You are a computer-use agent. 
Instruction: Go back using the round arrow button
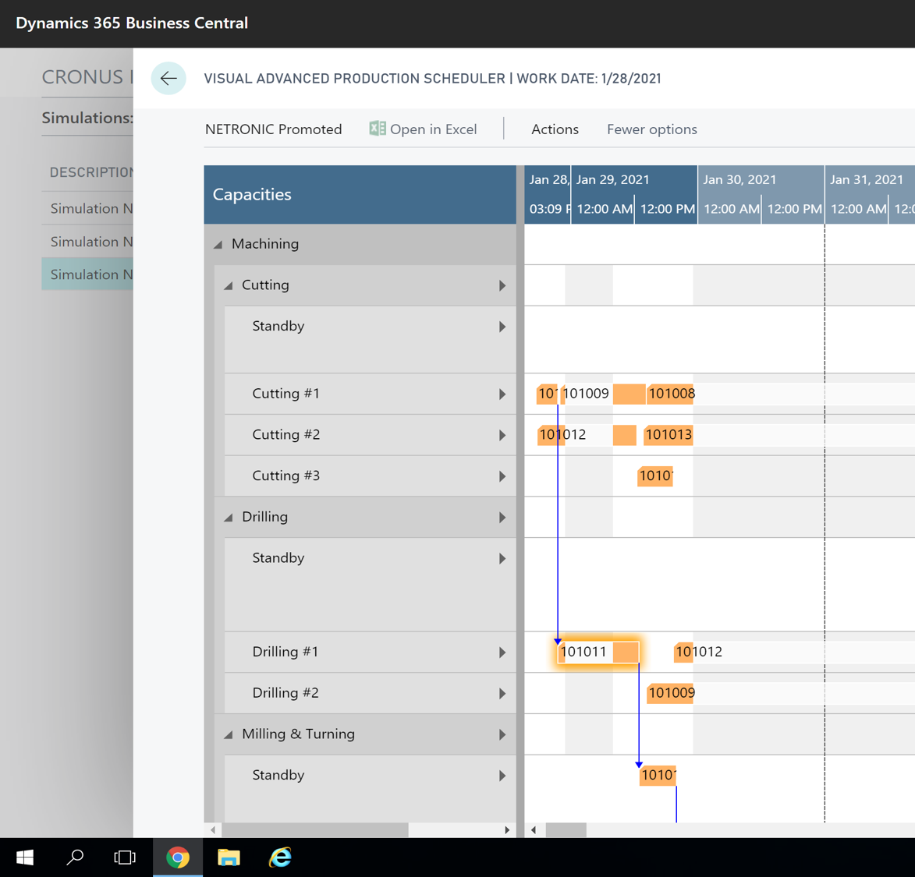(x=168, y=78)
